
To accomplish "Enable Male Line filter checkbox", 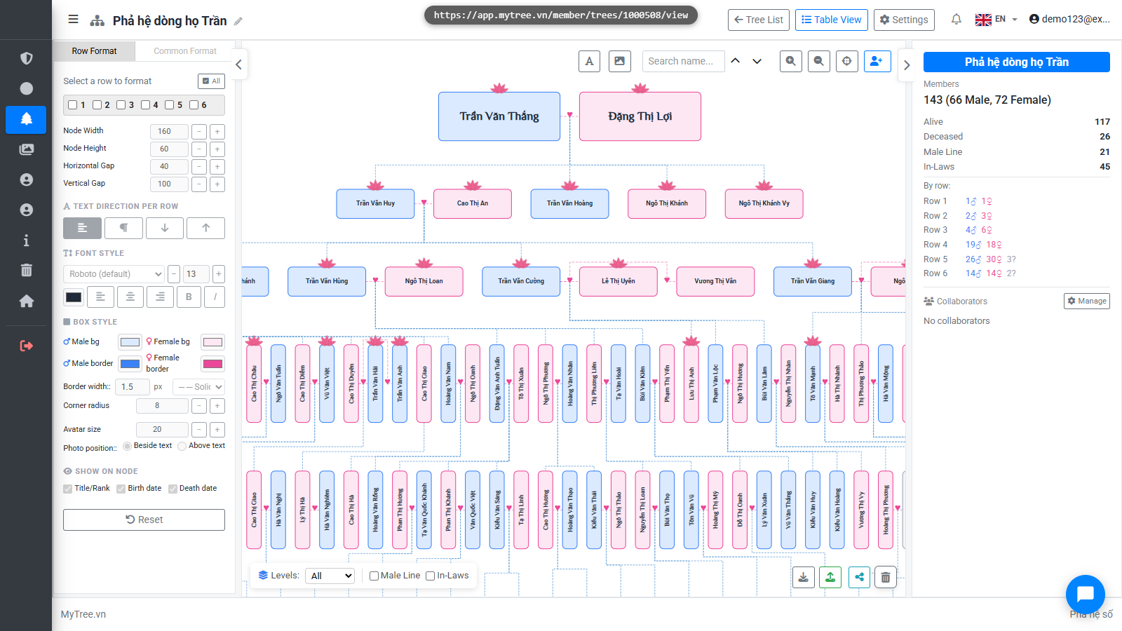I will [x=374, y=576].
